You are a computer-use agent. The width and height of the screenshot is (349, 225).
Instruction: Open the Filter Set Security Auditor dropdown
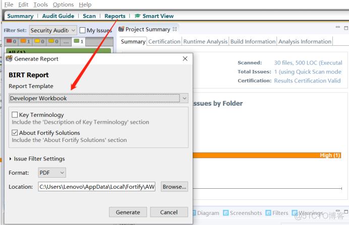(x=53, y=30)
